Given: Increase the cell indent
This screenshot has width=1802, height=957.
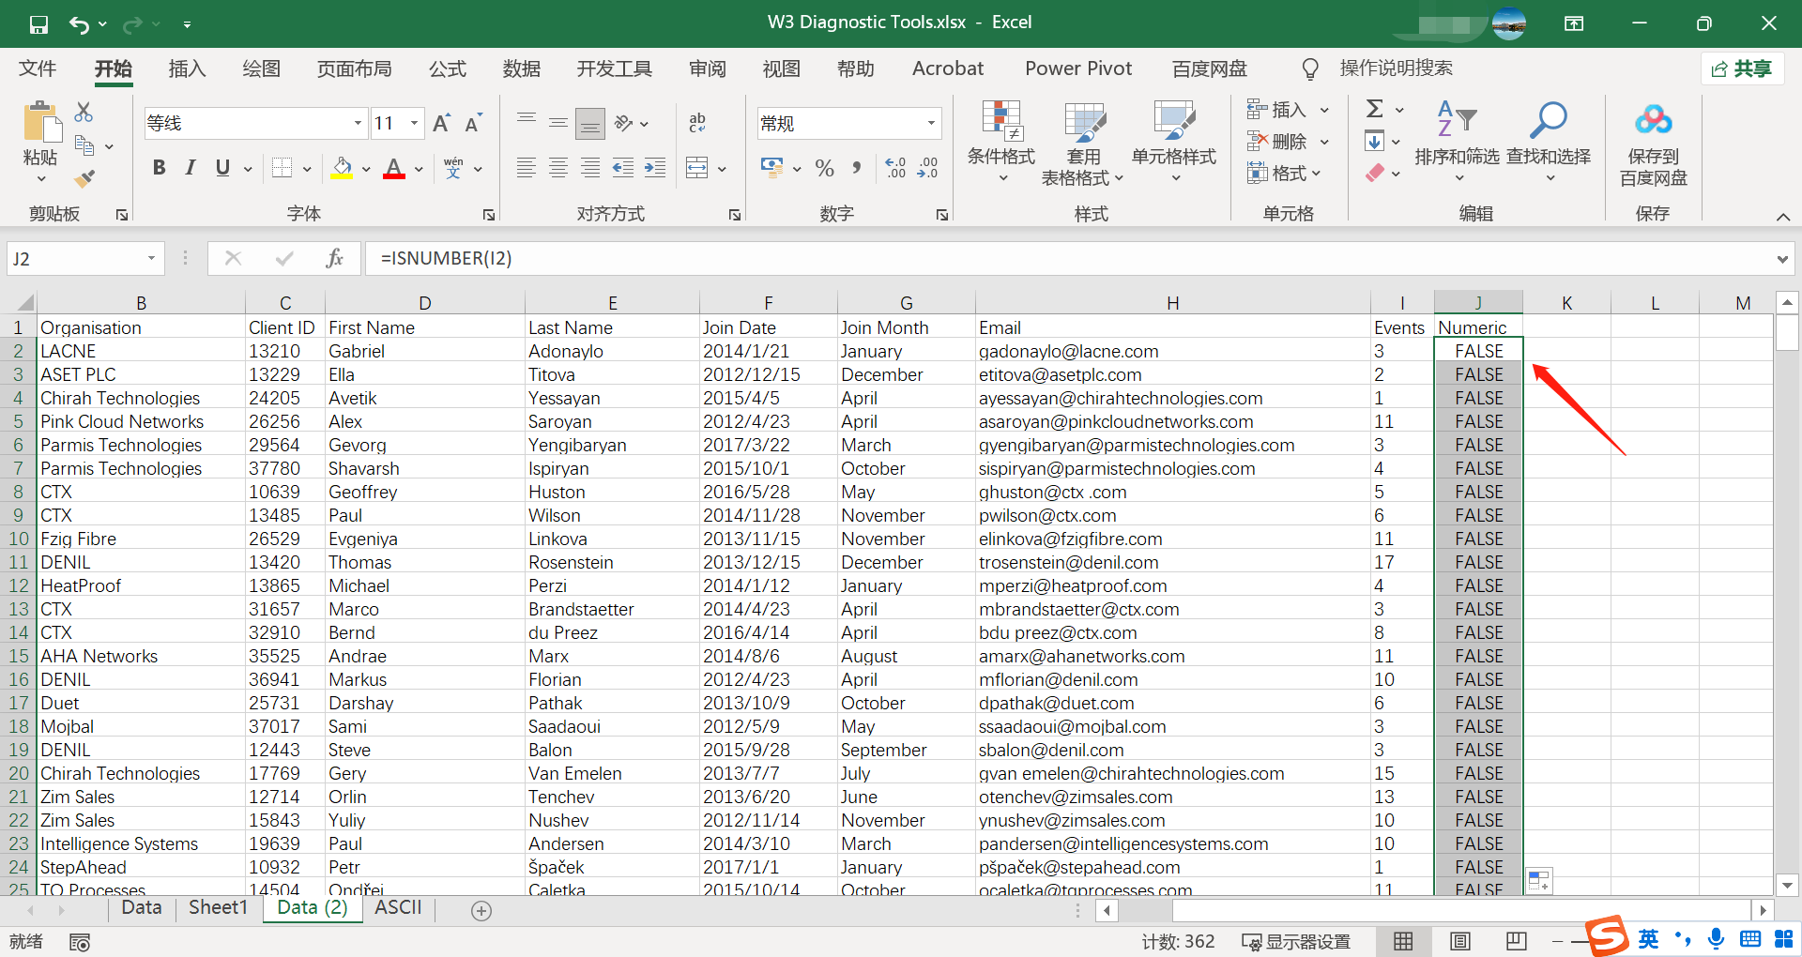Looking at the screenshot, I should [x=655, y=168].
